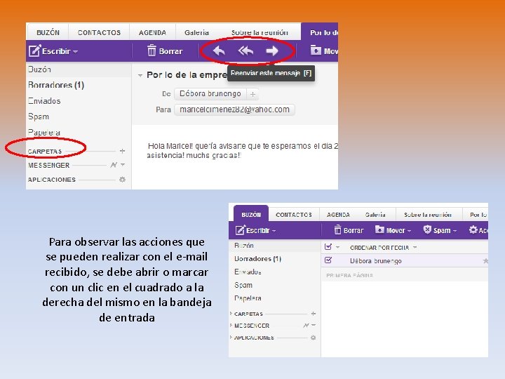Expand APLICACIONES triangle in inbox-list view sidebar
505x379 pixels.
coord(231,338)
